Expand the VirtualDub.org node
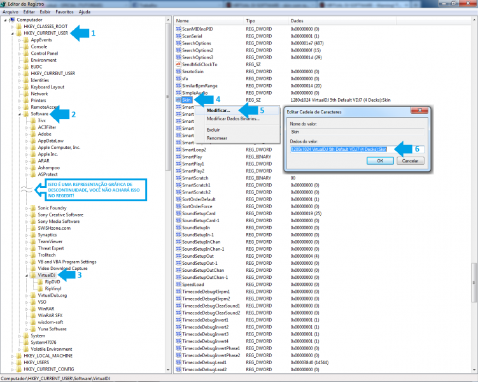The image size is (478, 382). (x=27, y=295)
